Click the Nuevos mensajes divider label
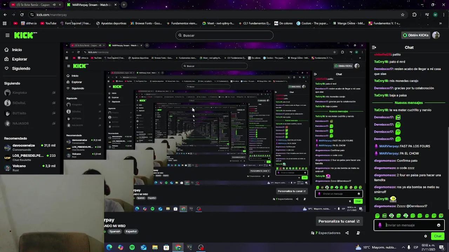449x252 pixels. [409, 103]
